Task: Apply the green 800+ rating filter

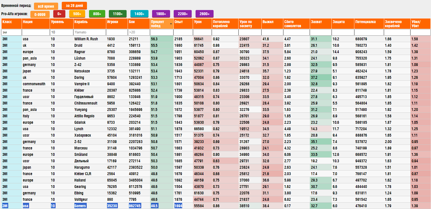Action: point(97,14)
